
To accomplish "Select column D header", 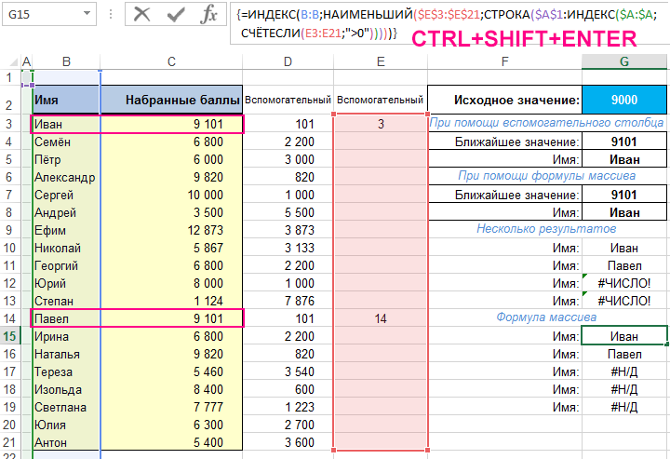I will (288, 61).
